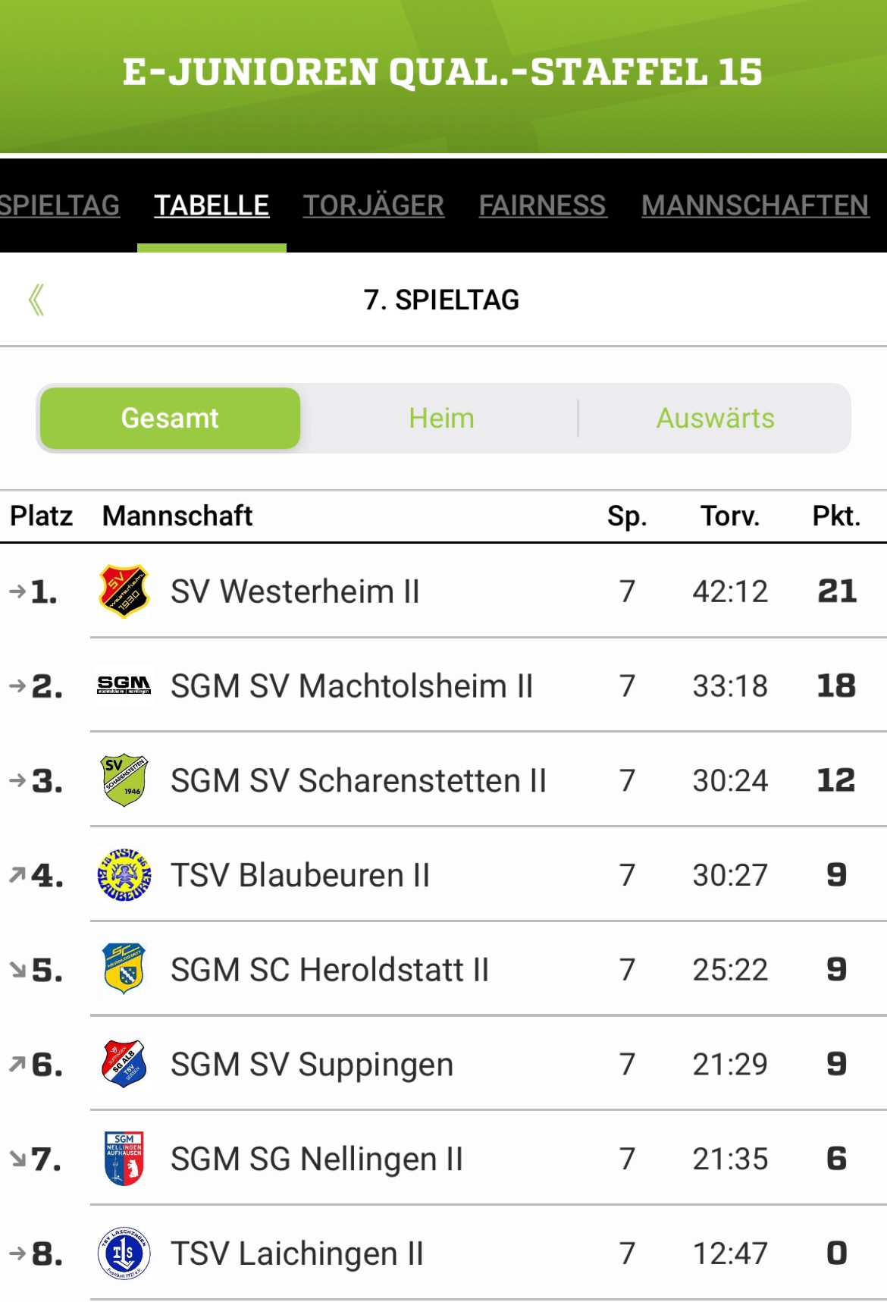Viewport: 887px width, 1302px height.
Task: Click the SV Westerheim II club crest
Action: [x=124, y=591]
